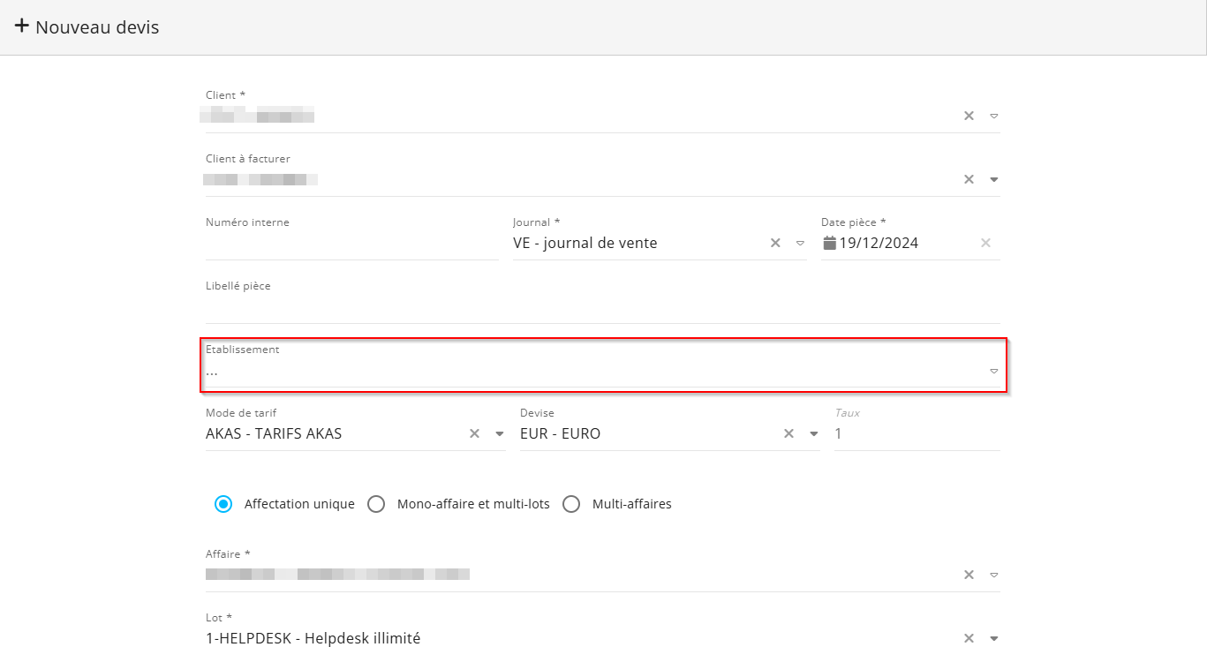Image resolution: width=1207 pixels, height=647 pixels.
Task: Click the Nouveau devis header title
Action: (x=97, y=27)
